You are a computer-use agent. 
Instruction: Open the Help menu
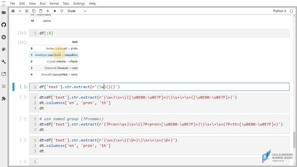click(92, 3)
